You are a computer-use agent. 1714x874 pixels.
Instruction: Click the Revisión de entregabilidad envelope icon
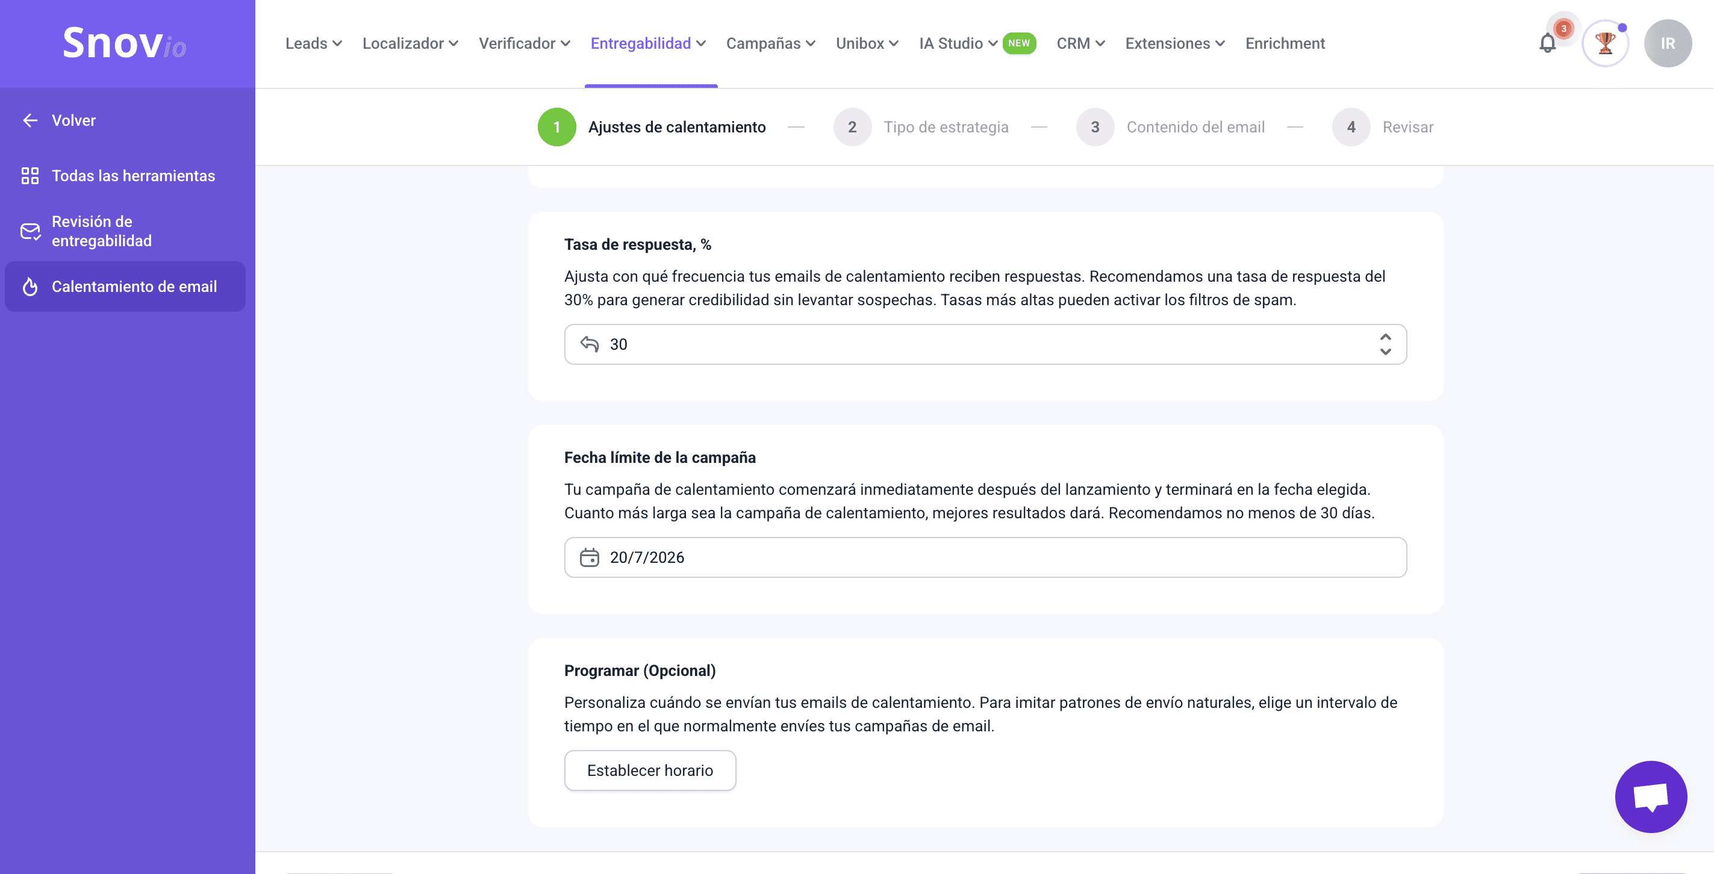pos(30,231)
